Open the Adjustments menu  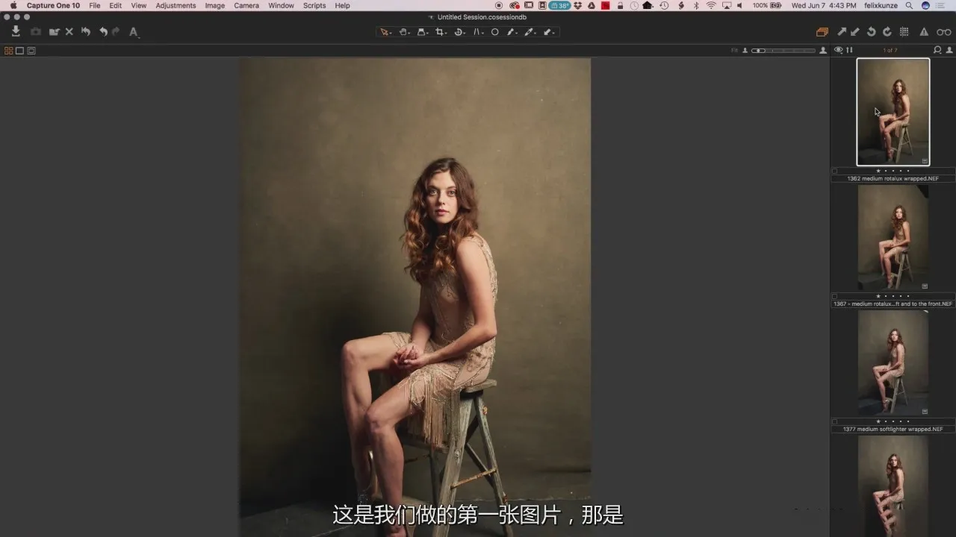[x=176, y=5]
